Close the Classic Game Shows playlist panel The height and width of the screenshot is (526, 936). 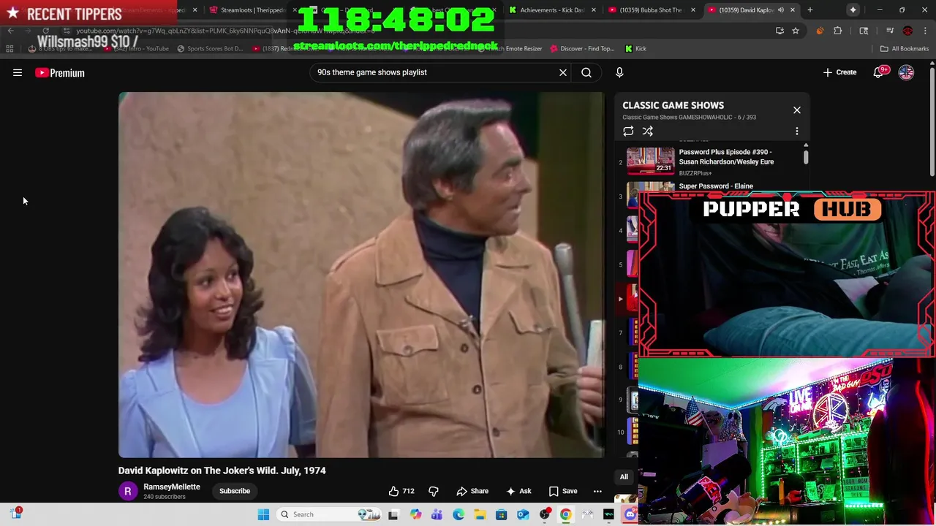797,110
